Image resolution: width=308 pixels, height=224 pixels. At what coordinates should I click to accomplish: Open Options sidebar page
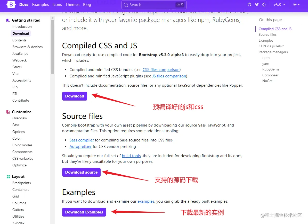19,132
